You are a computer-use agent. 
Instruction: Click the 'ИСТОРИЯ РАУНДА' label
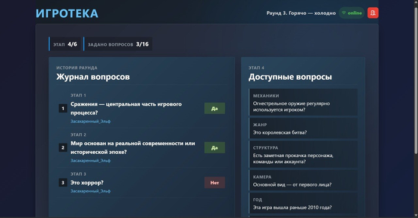coord(77,68)
